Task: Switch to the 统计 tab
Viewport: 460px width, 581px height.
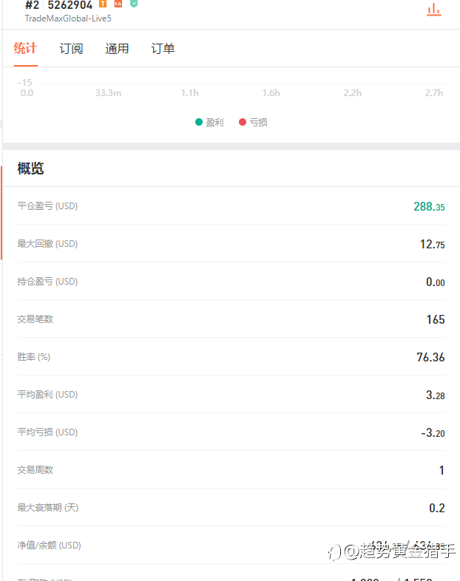Action: pyautogui.click(x=25, y=49)
